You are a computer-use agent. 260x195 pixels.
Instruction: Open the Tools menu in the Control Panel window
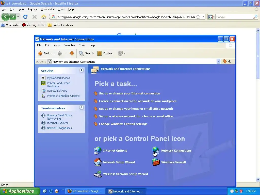[82, 45]
